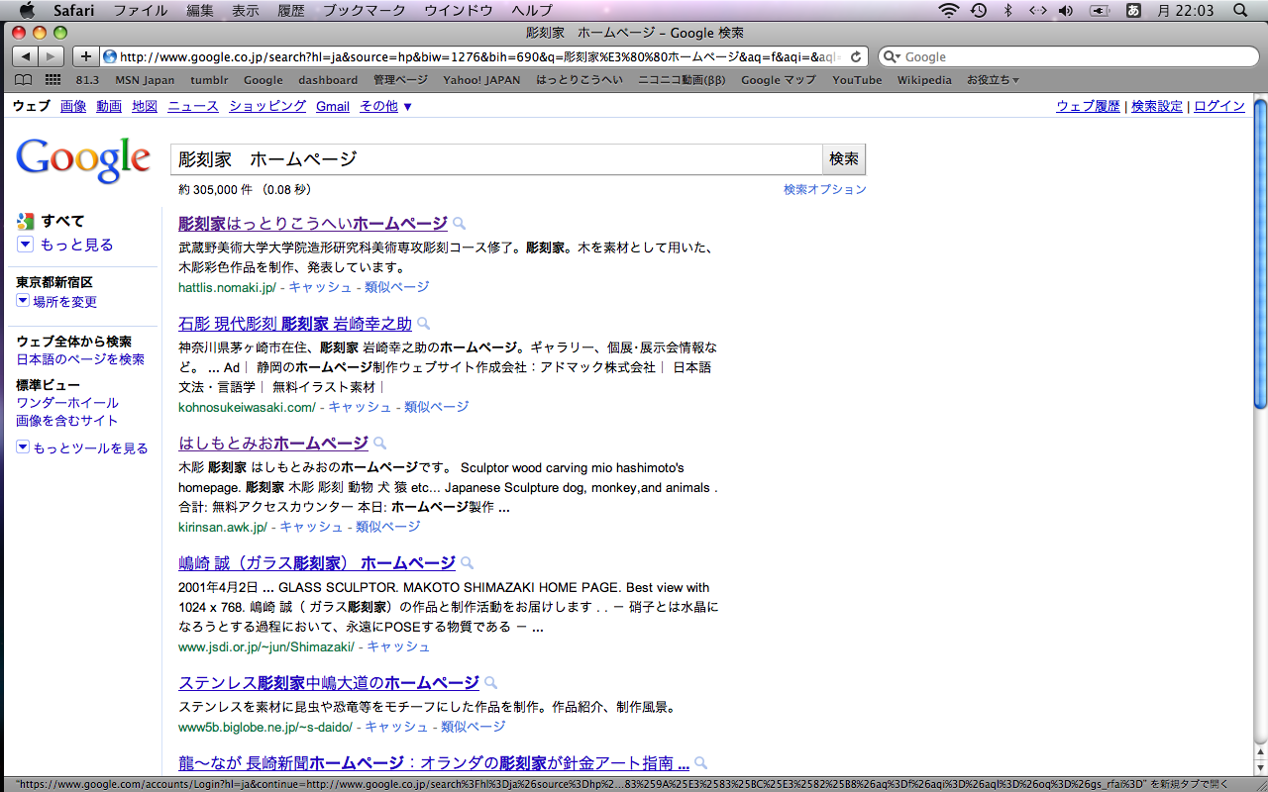Image resolution: width=1268 pixels, height=792 pixels.
Task: Preview magnifier beside ステンレス彫刻家 result
Action: [490, 683]
